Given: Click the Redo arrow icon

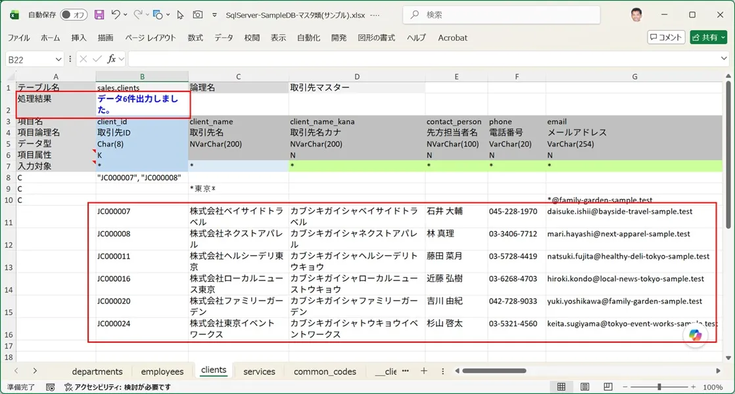Looking at the screenshot, I should click(x=138, y=14).
